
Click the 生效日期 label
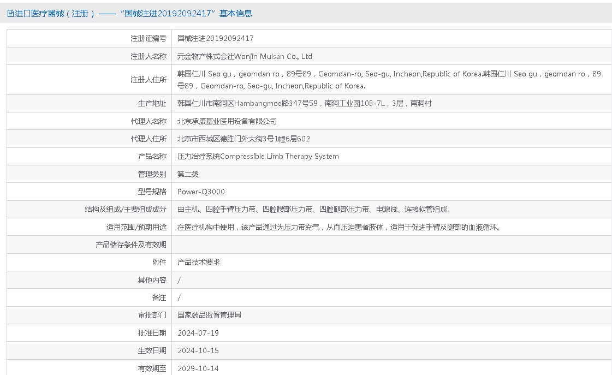point(152,350)
